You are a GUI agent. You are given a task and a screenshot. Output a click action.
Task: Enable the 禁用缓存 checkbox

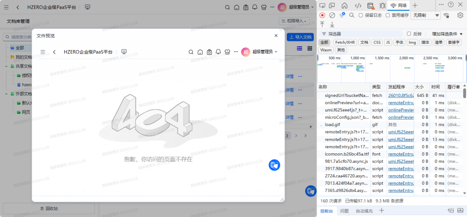pos(388,15)
